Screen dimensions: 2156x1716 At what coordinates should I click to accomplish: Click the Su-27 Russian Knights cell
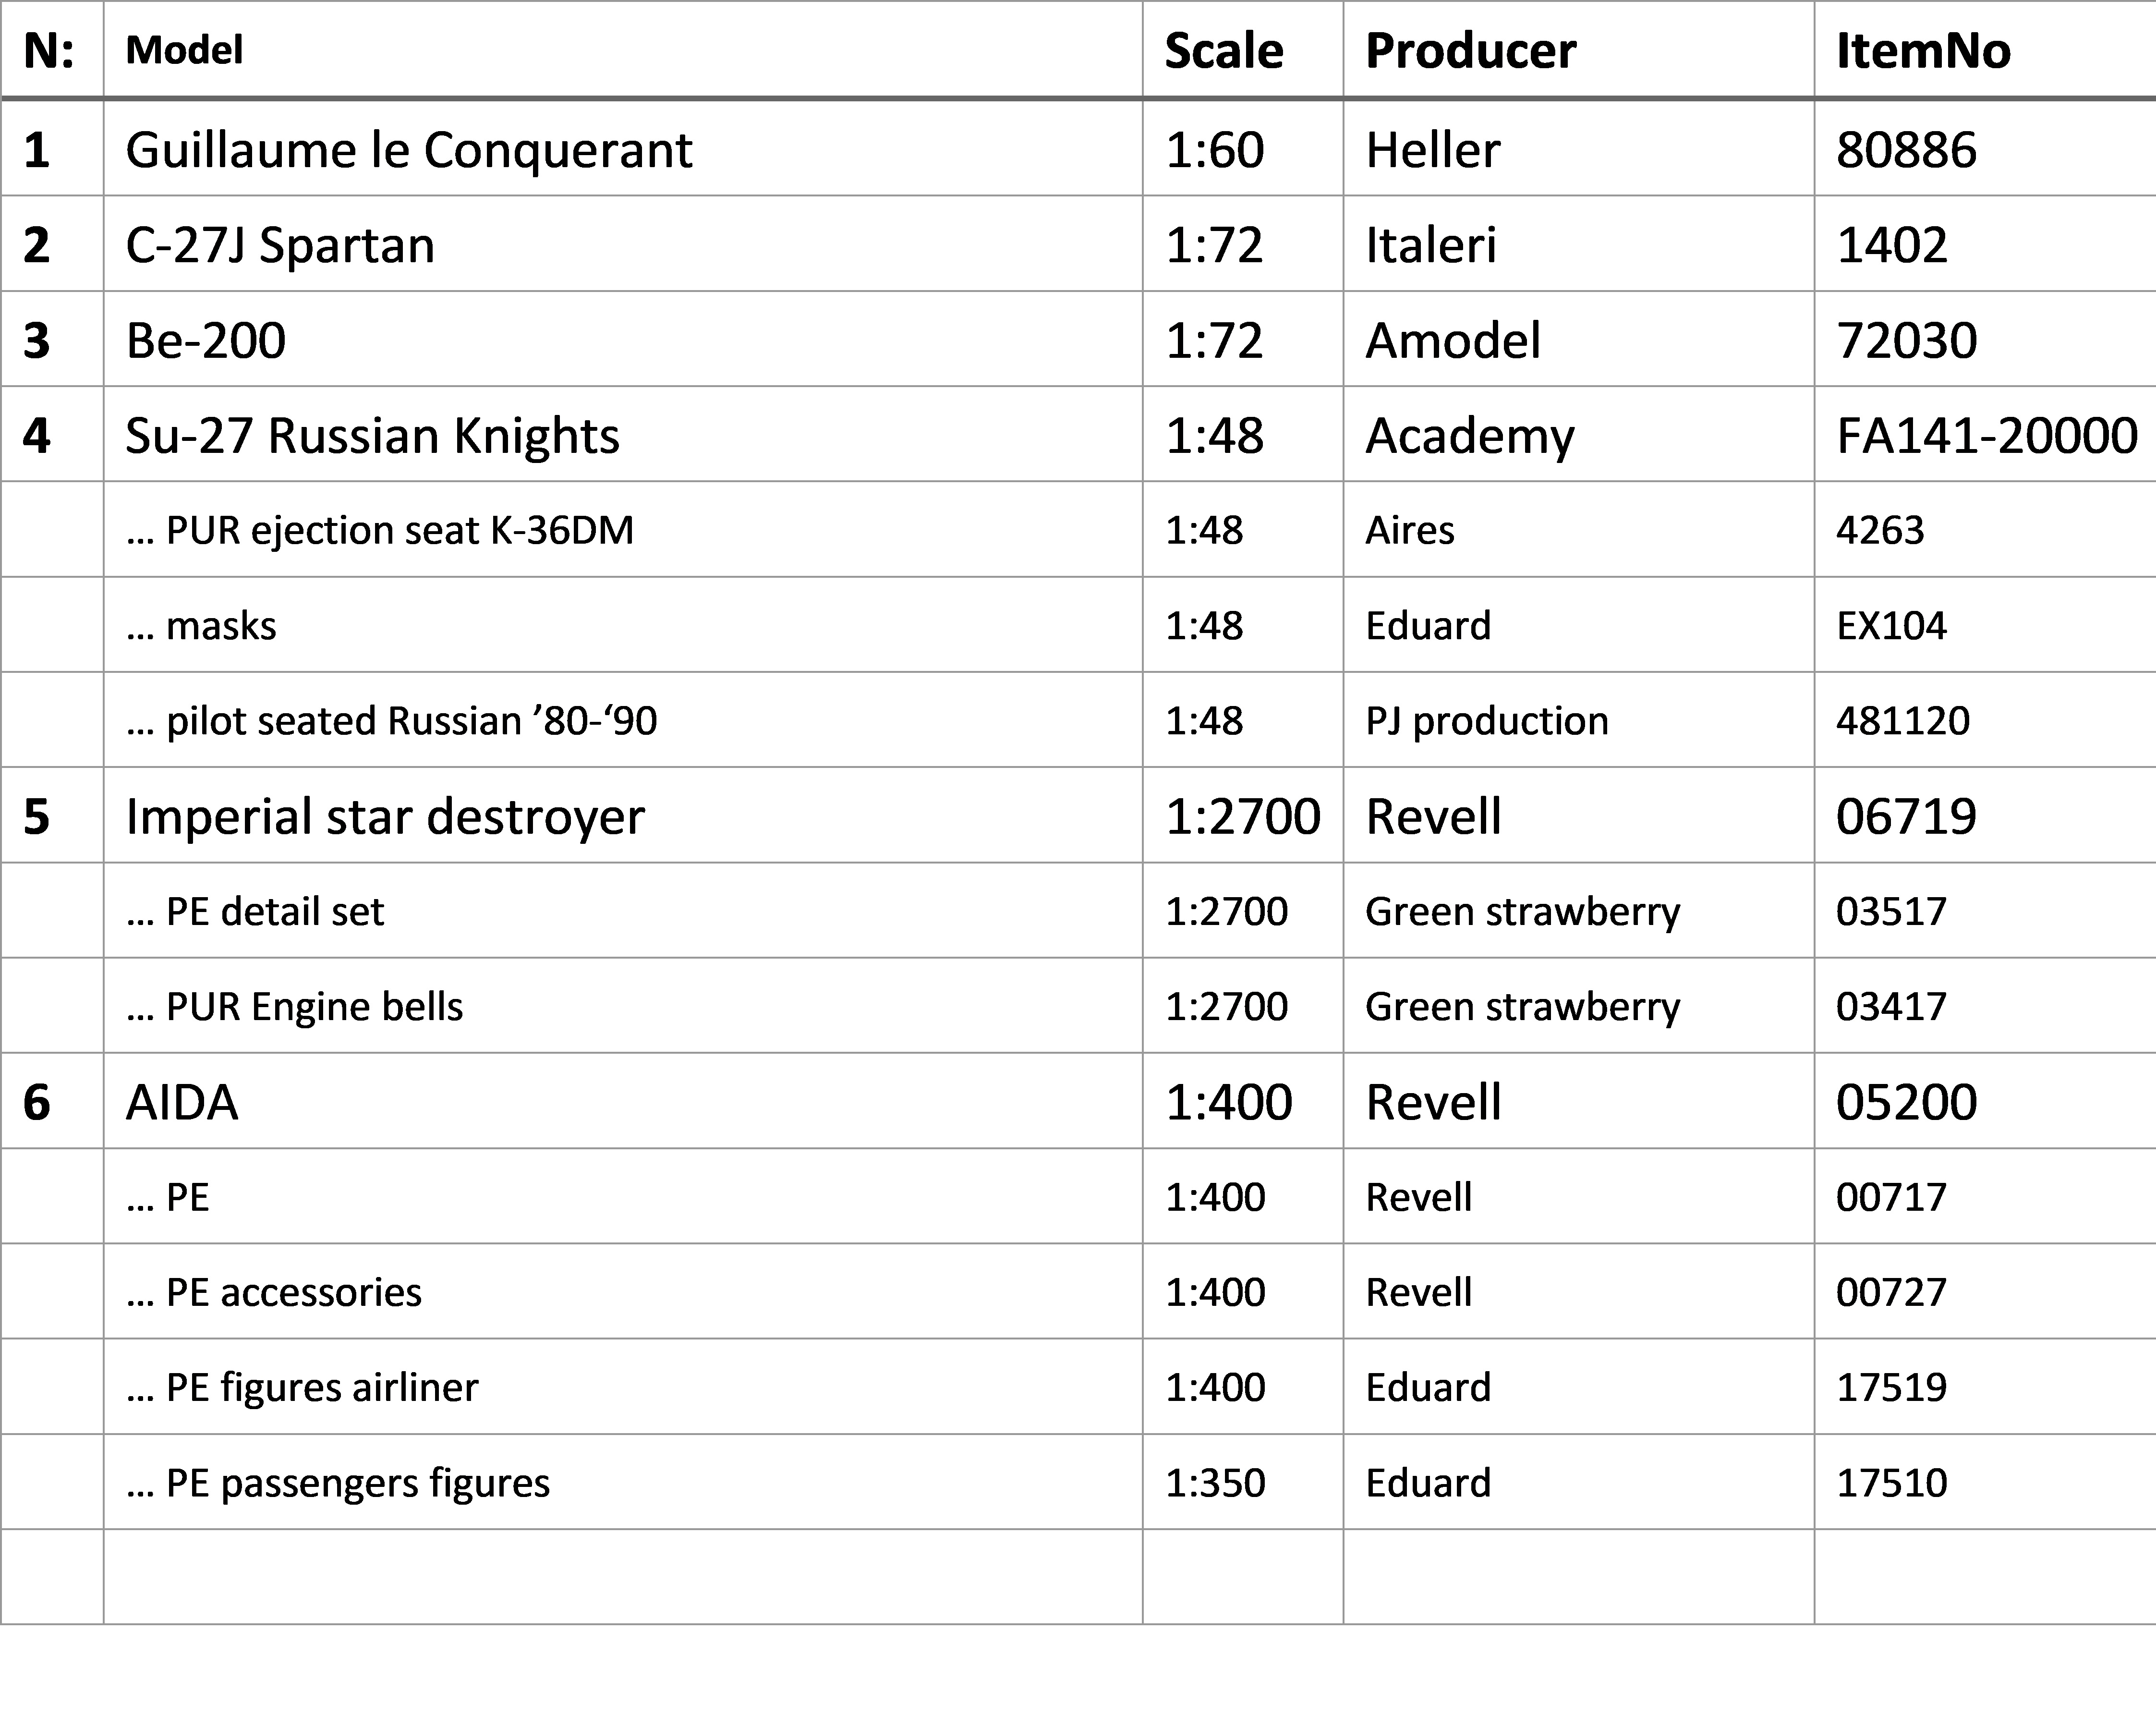[623, 434]
